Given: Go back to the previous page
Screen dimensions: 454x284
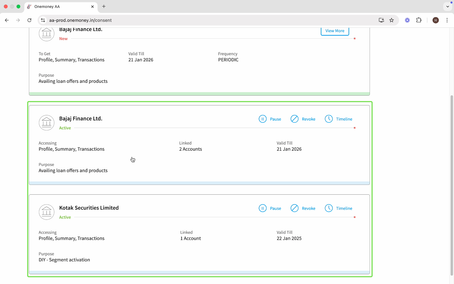Looking at the screenshot, I should click(7, 20).
